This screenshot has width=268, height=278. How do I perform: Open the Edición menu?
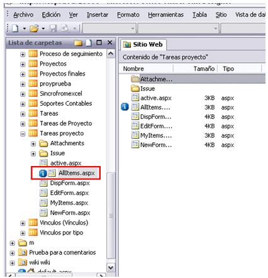(x=51, y=14)
